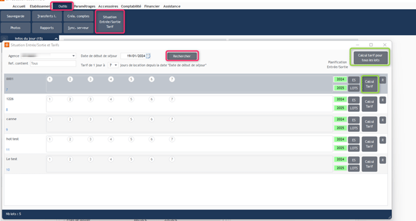Click day 3 circle in canne row
416x221 pixels.
91,119
